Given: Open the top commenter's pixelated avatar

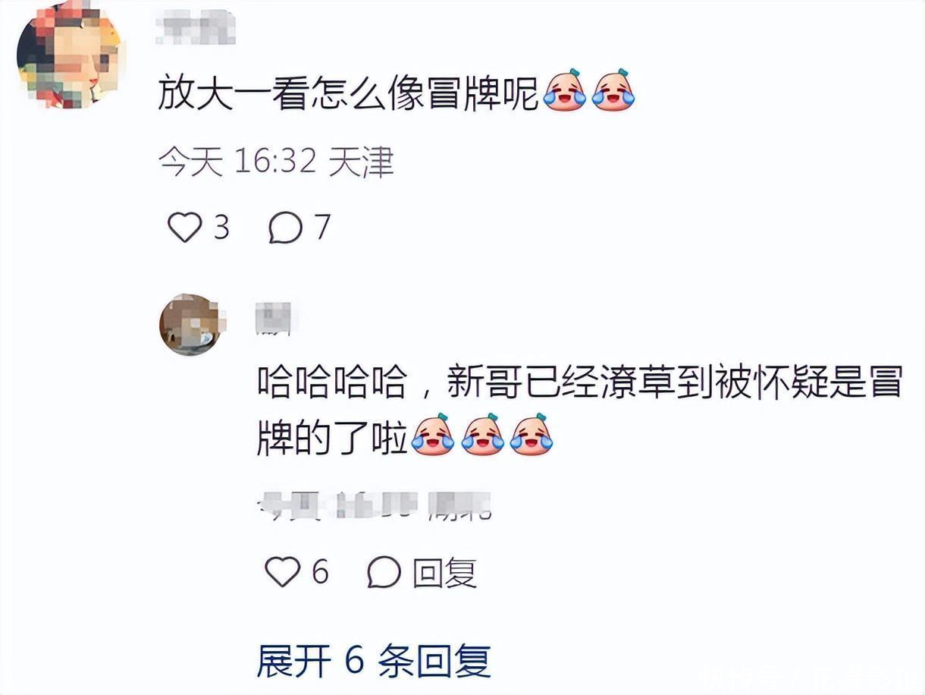Looking at the screenshot, I should coord(69,56).
